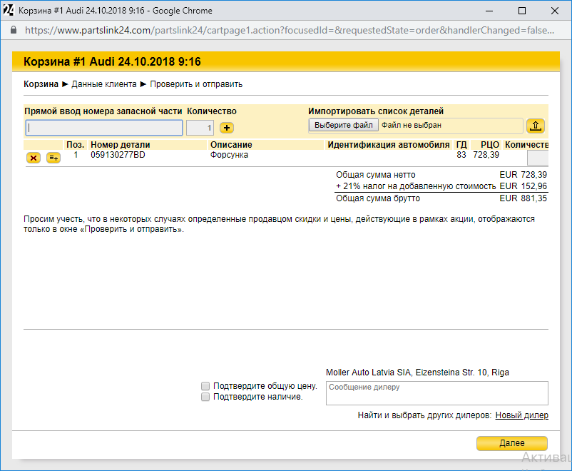Maximize the Chrome popup window
Image resolution: width=572 pixels, height=471 pixels.
tap(522, 11)
